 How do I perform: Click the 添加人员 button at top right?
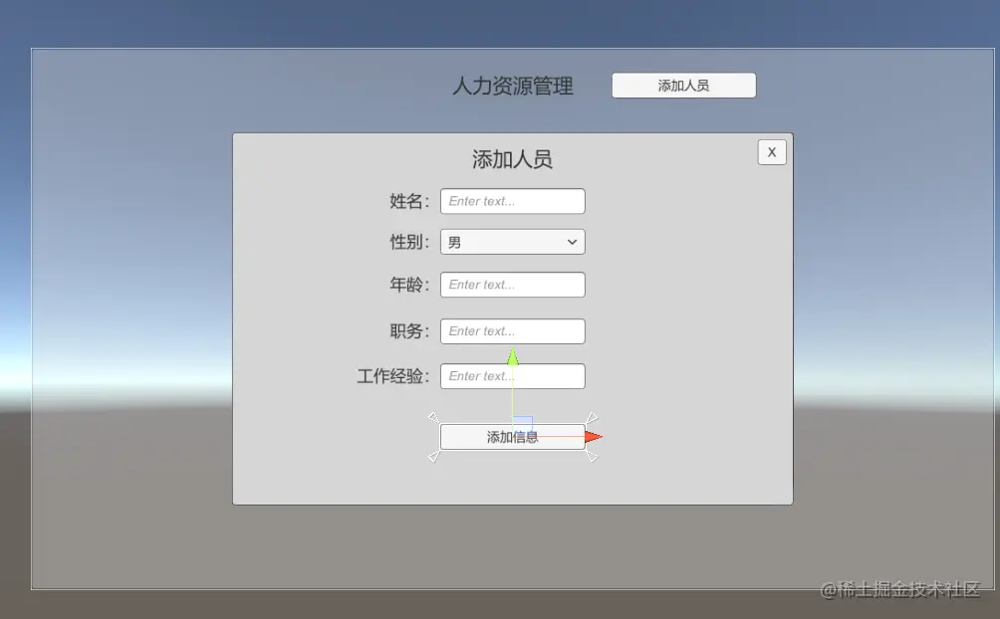click(683, 85)
